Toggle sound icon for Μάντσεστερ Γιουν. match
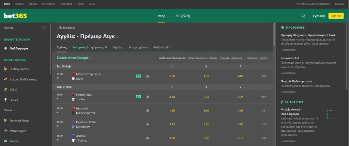 click(58, 78)
